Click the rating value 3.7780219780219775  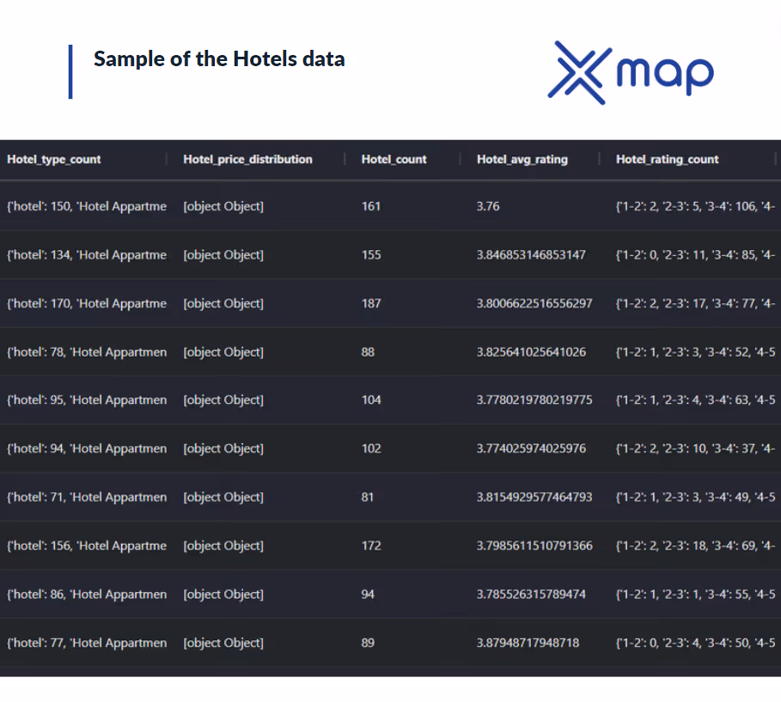[534, 400]
